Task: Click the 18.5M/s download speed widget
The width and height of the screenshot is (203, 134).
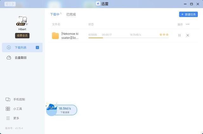Action: tap(62, 110)
